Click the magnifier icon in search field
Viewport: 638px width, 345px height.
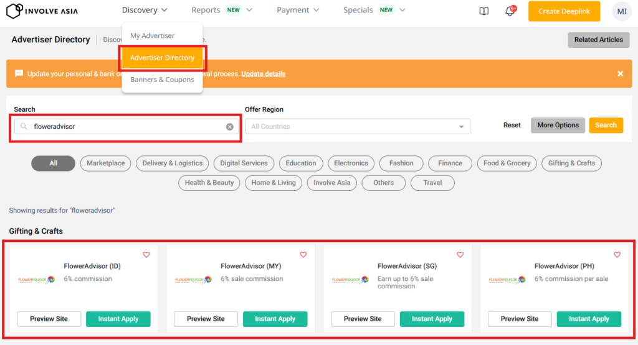[x=24, y=127]
